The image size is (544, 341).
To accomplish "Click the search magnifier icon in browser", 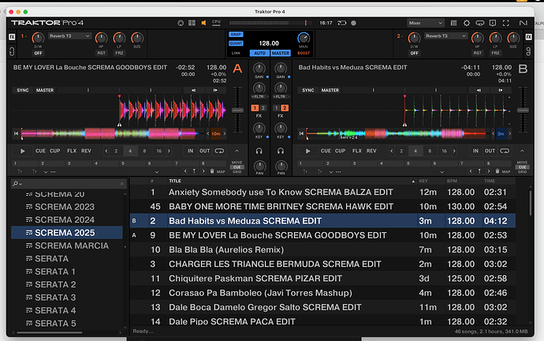I will [16, 183].
